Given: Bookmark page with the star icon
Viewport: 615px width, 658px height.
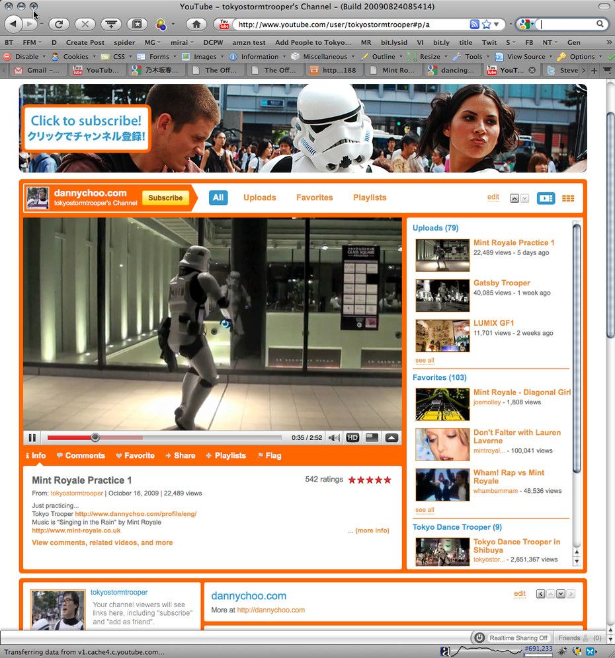Looking at the screenshot, I should [487, 24].
